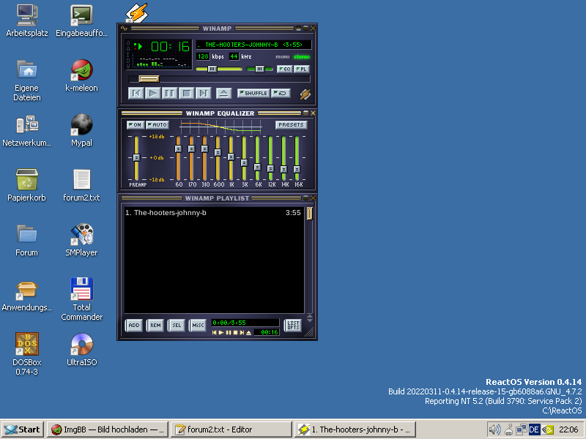Click the mini next button in playlist
Screen dimensions: 586x439
242,333
